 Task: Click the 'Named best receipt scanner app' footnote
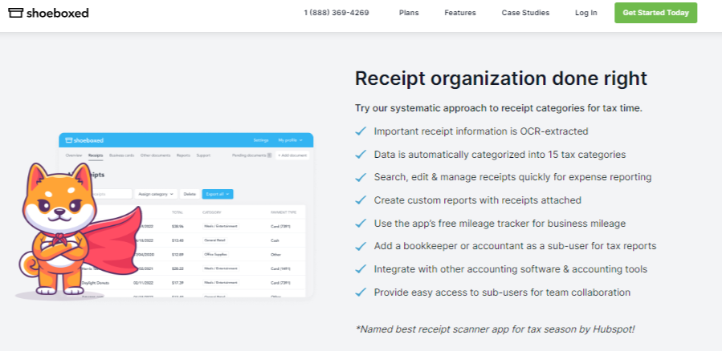495,329
